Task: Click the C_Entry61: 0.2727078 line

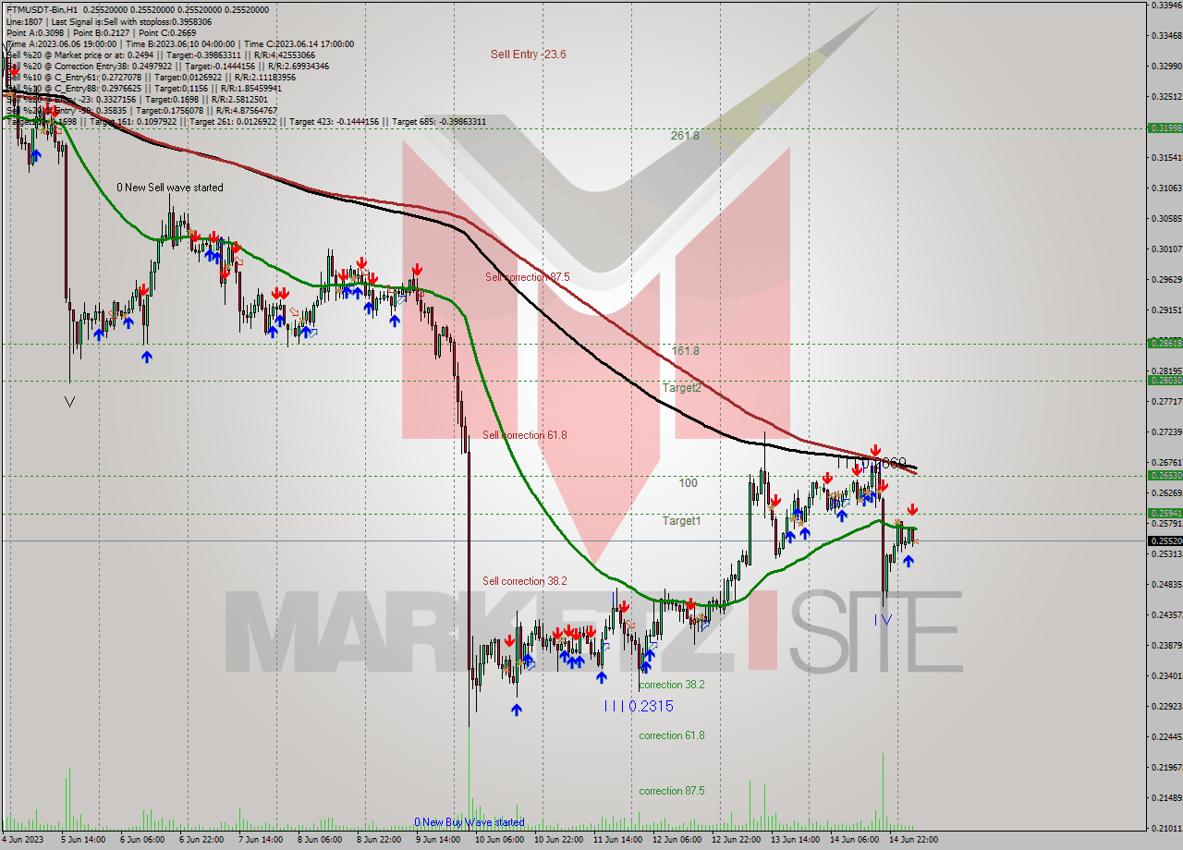Action: pos(150,77)
